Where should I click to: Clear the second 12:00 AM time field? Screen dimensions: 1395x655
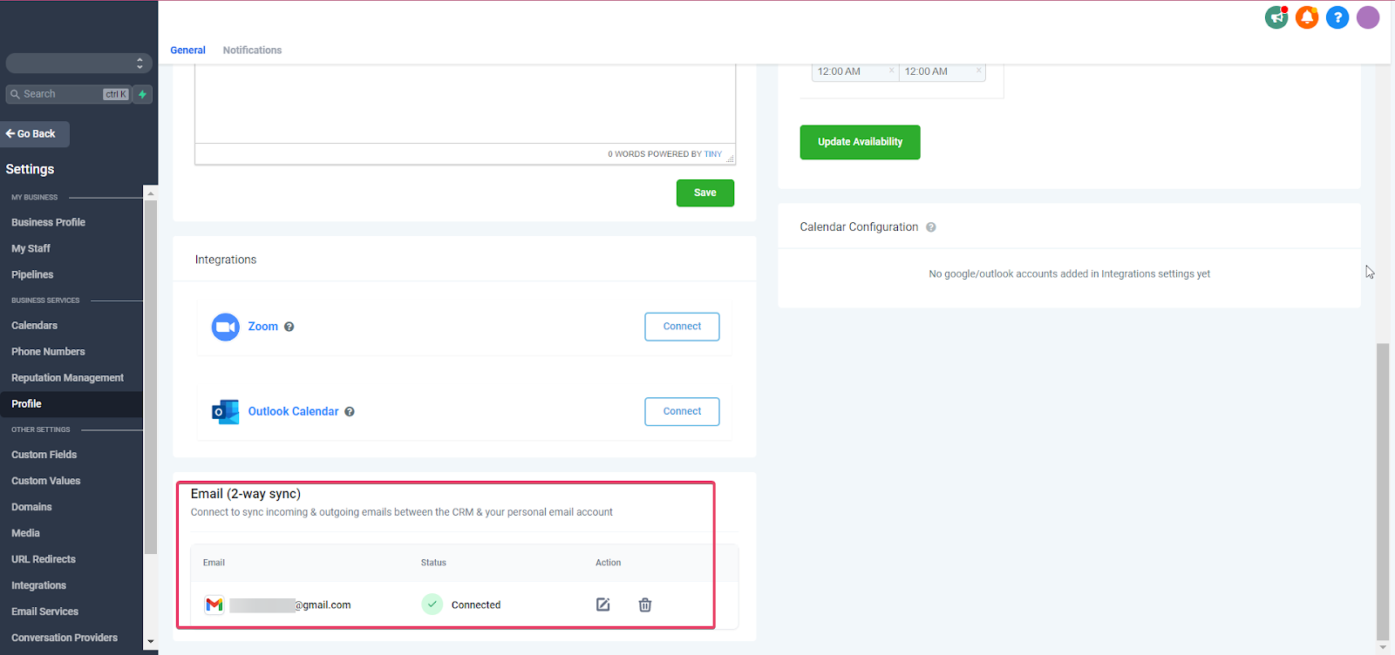click(x=978, y=71)
